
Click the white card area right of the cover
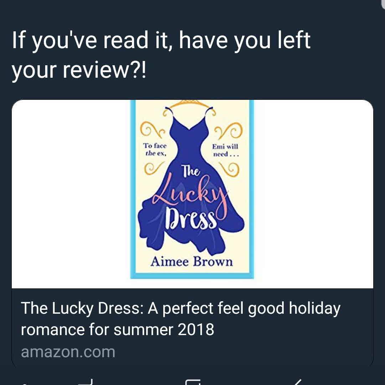tap(314, 194)
